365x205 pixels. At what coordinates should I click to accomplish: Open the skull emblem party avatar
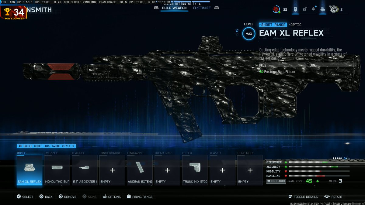coord(334,9)
